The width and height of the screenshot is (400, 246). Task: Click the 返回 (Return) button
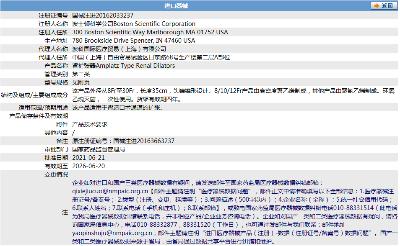pyautogui.click(x=385, y=5)
